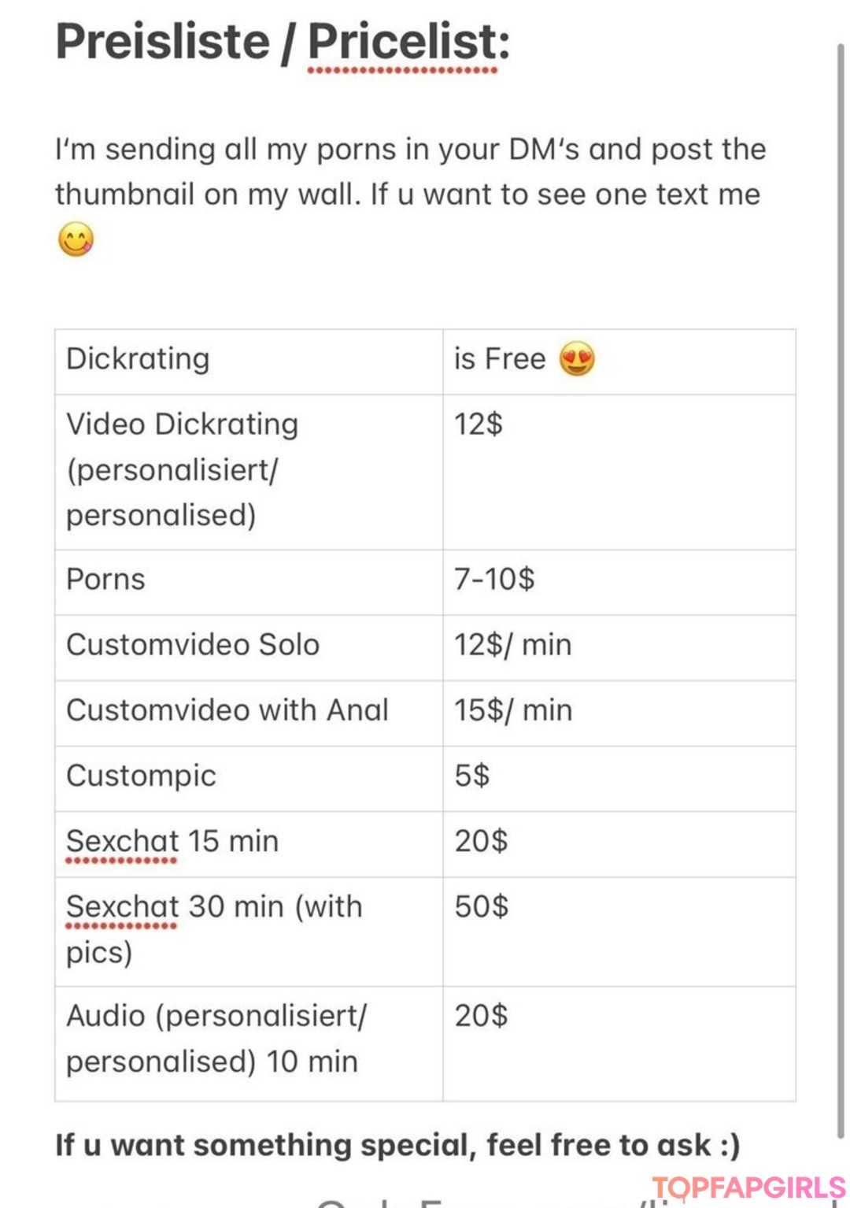Click the heart-eyes emoji next to 'is Free'
The image size is (850, 1208).
tap(577, 359)
